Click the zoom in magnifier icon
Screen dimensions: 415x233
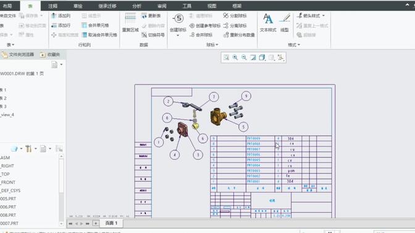(235, 57)
